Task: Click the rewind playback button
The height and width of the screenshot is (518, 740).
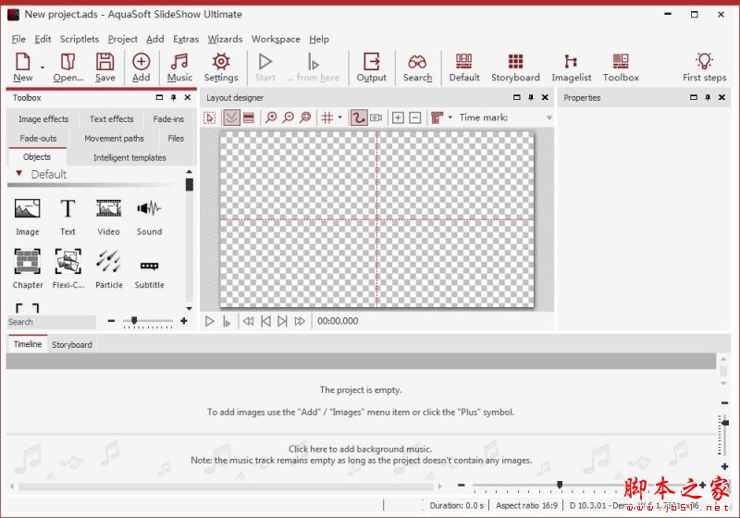Action: click(x=248, y=321)
